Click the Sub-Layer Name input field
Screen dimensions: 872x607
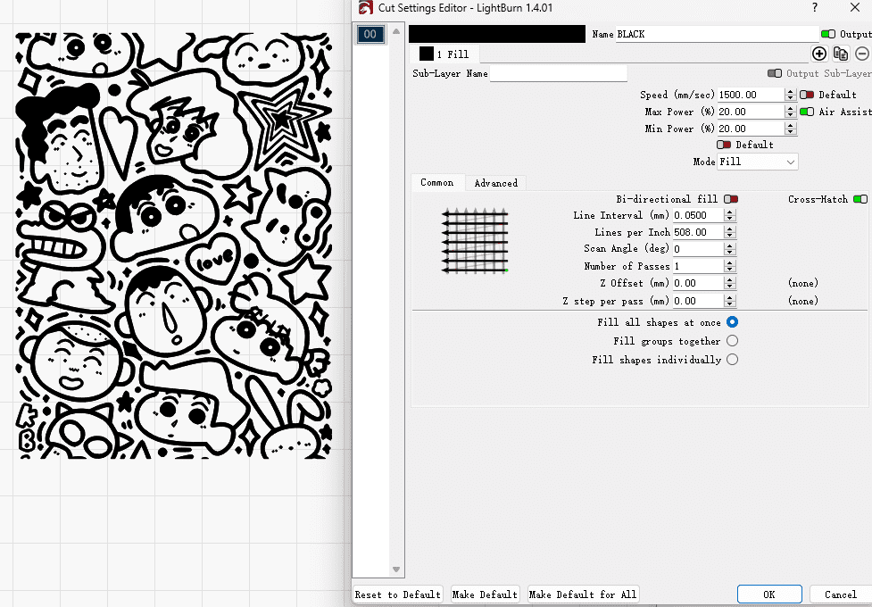tap(559, 73)
